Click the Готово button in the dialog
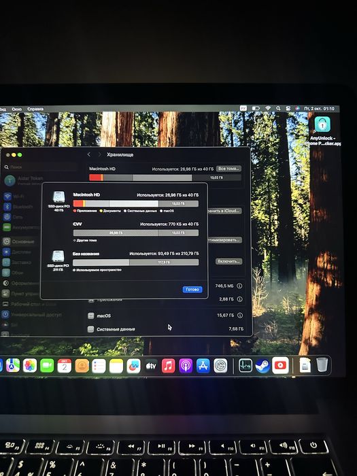Screen dimensions: 357x476 (192, 289)
